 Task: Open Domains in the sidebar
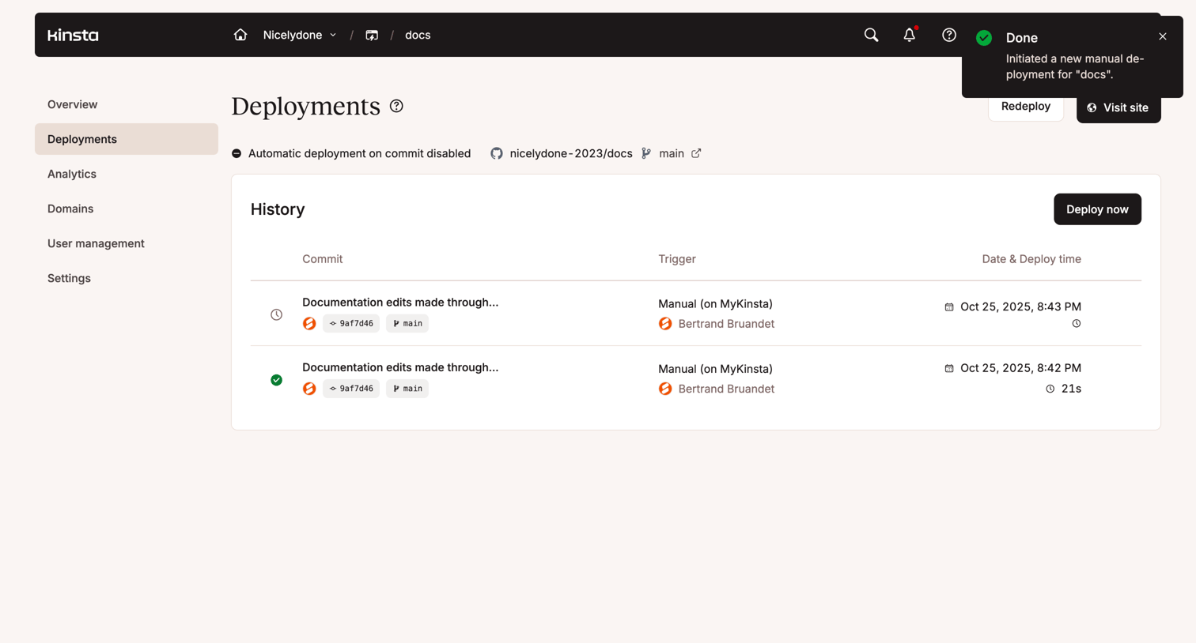(127, 209)
